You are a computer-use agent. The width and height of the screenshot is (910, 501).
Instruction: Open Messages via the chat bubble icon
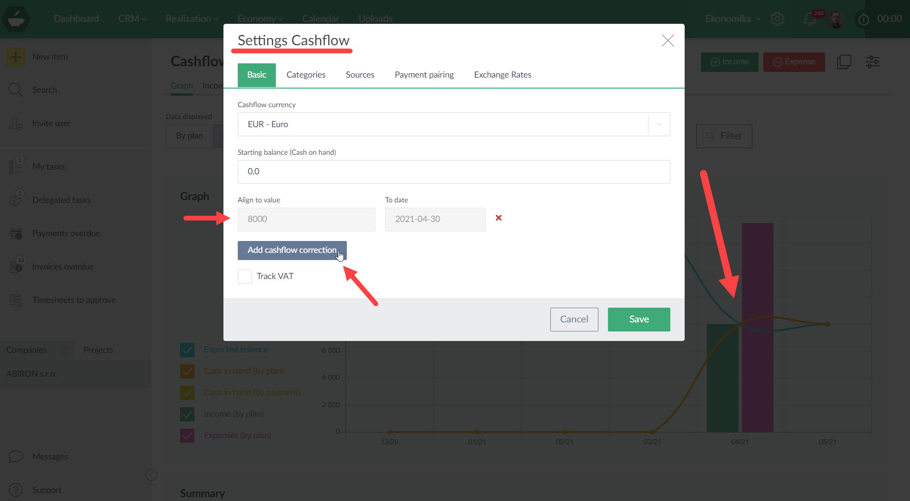coord(16,456)
